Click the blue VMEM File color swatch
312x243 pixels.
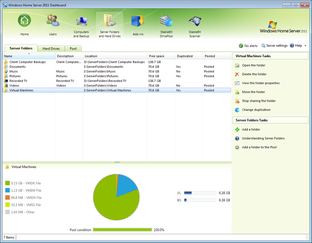7,190
